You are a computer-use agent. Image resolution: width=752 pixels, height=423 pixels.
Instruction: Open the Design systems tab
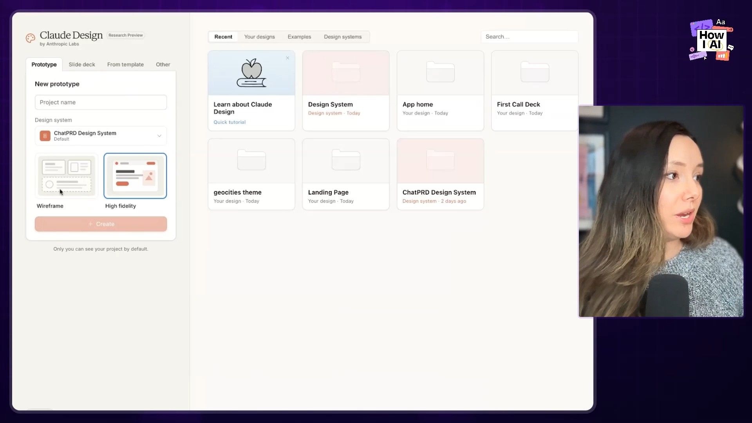pyautogui.click(x=343, y=37)
